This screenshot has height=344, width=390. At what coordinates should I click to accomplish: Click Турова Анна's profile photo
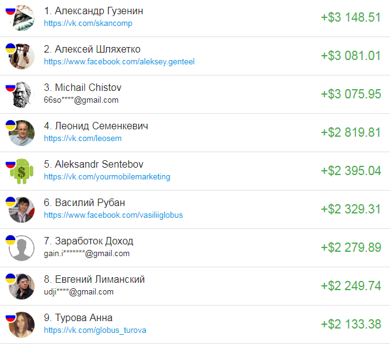pos(22,325)
